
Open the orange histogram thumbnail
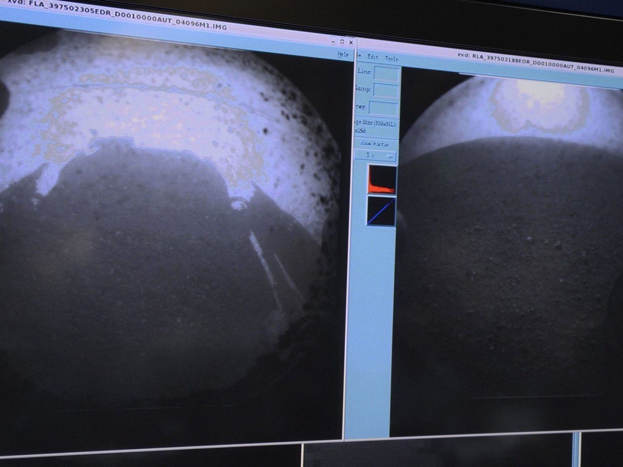(382, 180)
